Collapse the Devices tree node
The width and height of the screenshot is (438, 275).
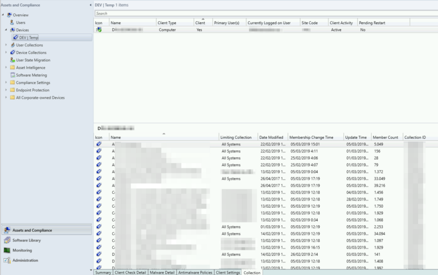(6, 30)
